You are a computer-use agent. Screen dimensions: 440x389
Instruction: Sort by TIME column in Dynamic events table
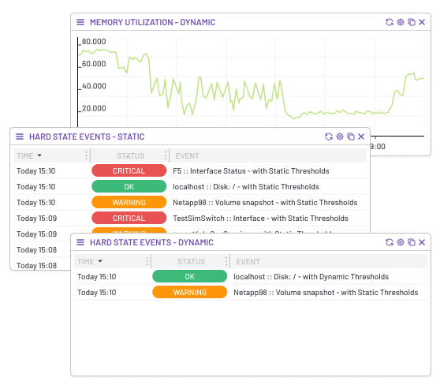pyautogui.click(x=90, y=261)
